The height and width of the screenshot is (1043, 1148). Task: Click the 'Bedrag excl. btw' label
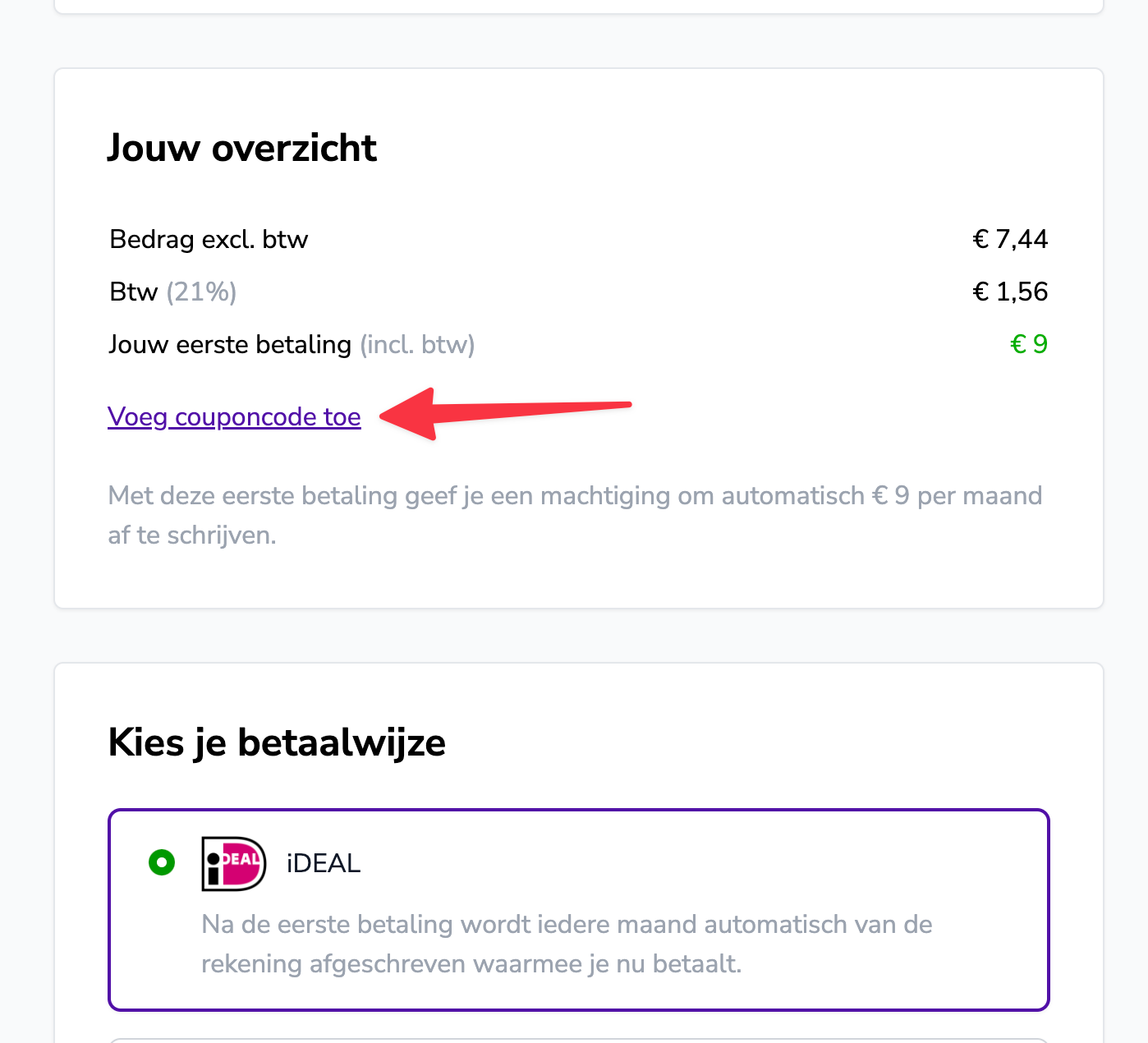click(x=209, y=239)
